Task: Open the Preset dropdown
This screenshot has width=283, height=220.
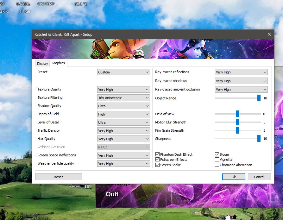Action: point(123,72)
